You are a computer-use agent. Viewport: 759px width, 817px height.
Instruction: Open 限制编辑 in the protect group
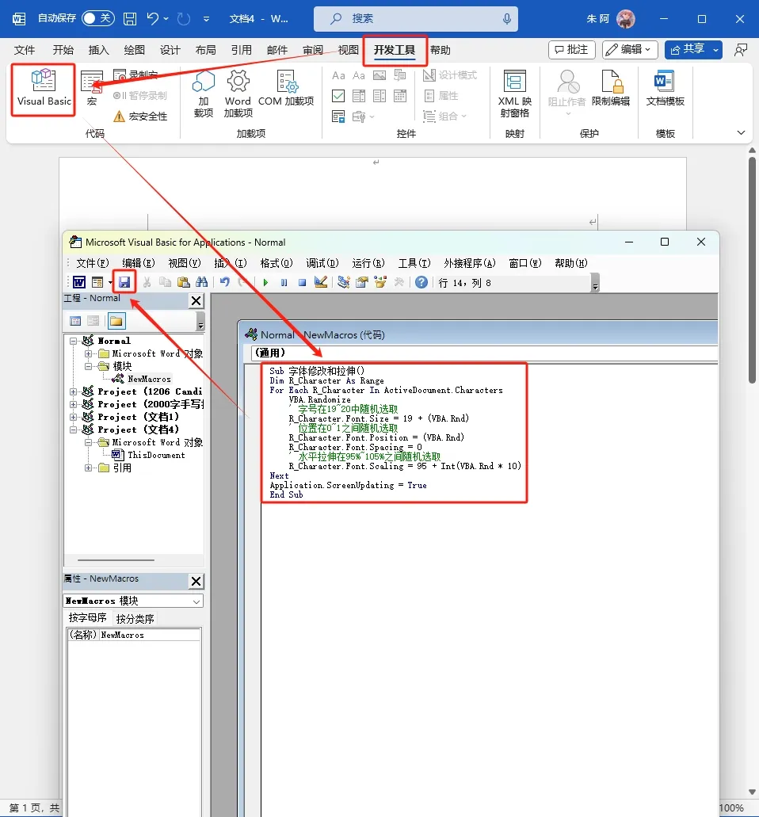(x=610, y=89)
